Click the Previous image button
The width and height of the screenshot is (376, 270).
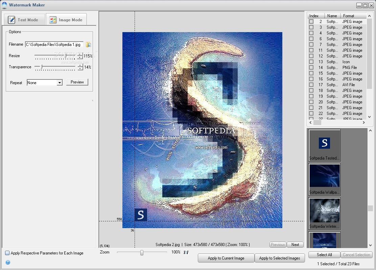pos(278,245)
